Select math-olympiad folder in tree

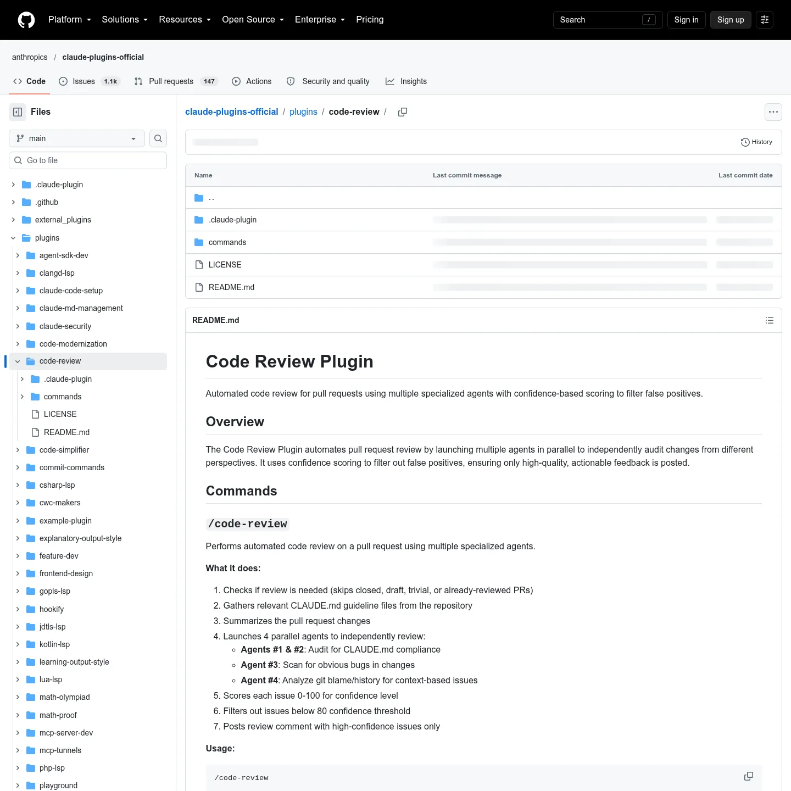pyautogui.click(x=64, y=697)
